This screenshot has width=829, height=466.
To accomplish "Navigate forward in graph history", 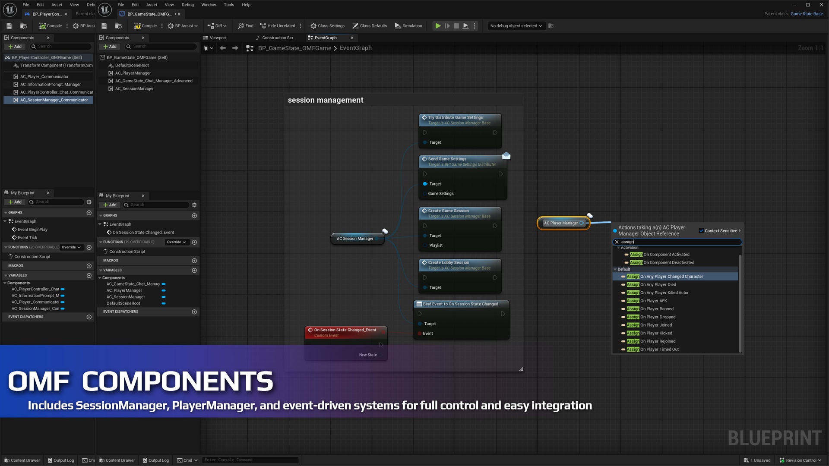I will (x=235, y=48).
